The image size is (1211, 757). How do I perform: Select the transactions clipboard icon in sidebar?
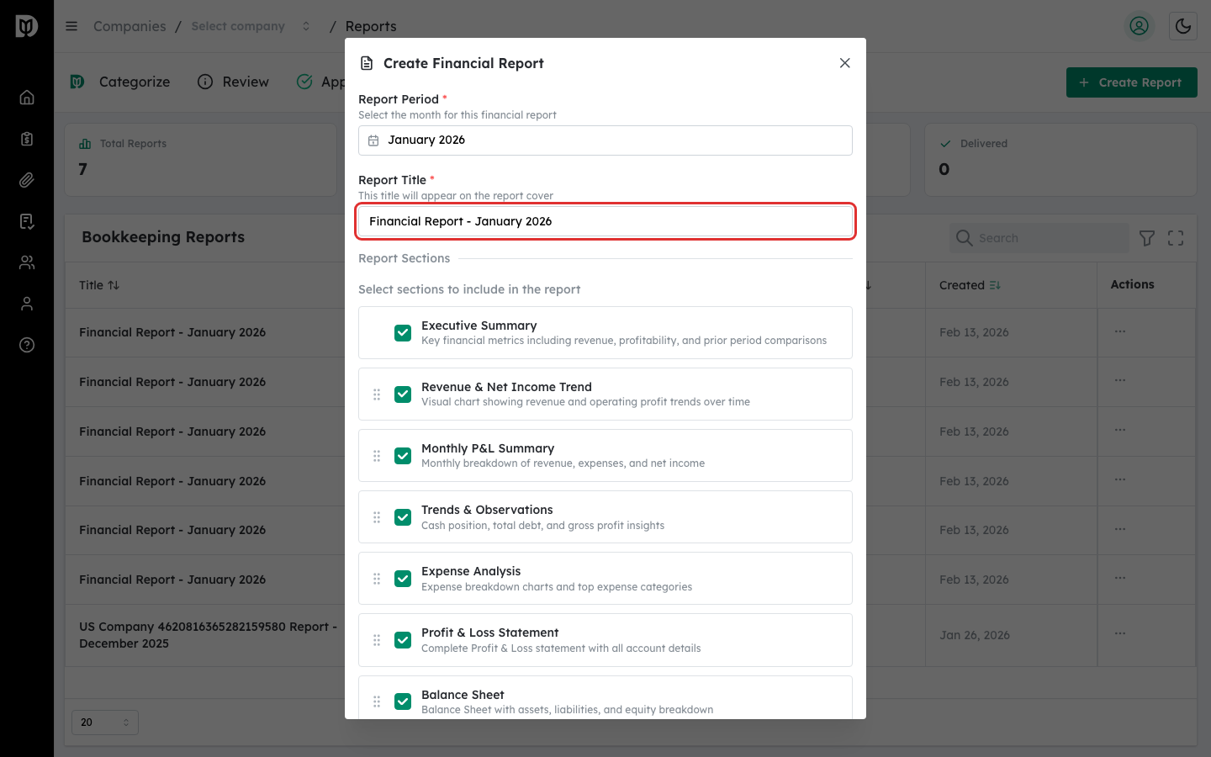click(x=27, y=138)
